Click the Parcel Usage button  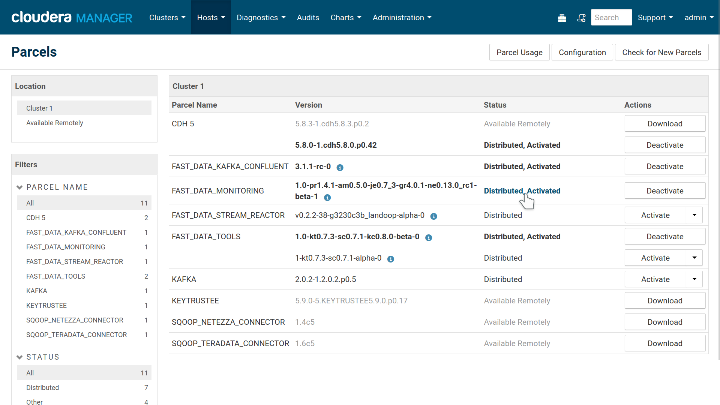(519, 52)
